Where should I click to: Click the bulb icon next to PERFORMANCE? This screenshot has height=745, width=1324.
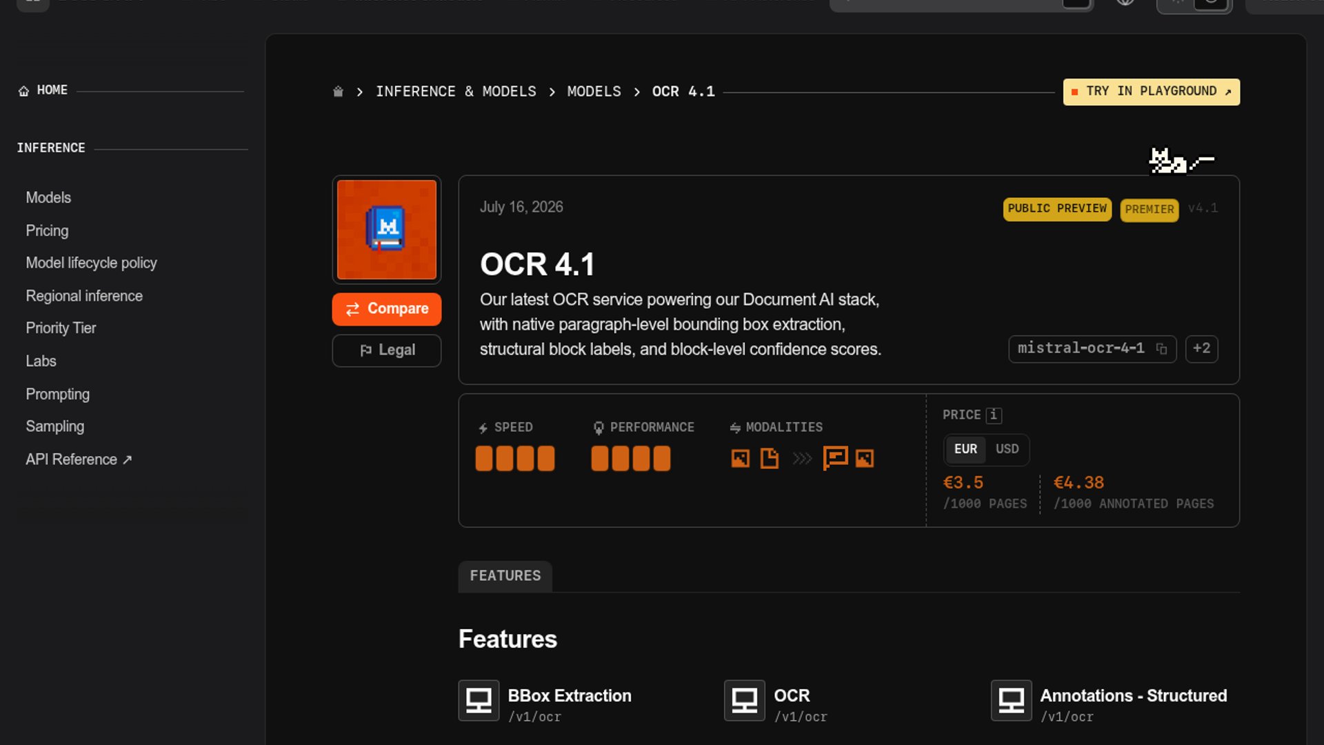point(599,428)
